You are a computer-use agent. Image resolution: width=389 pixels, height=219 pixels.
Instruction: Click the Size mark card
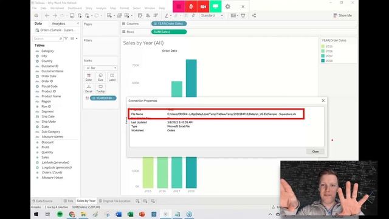coord(100,77)
